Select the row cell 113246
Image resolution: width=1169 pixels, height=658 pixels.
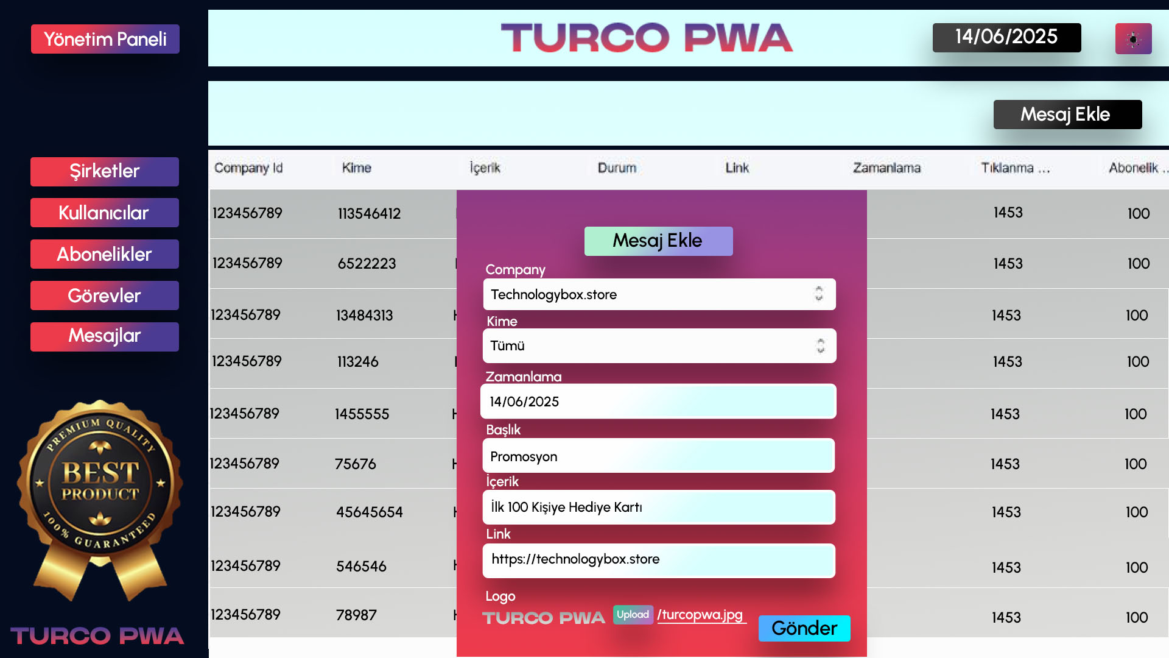tap(358, 362)
